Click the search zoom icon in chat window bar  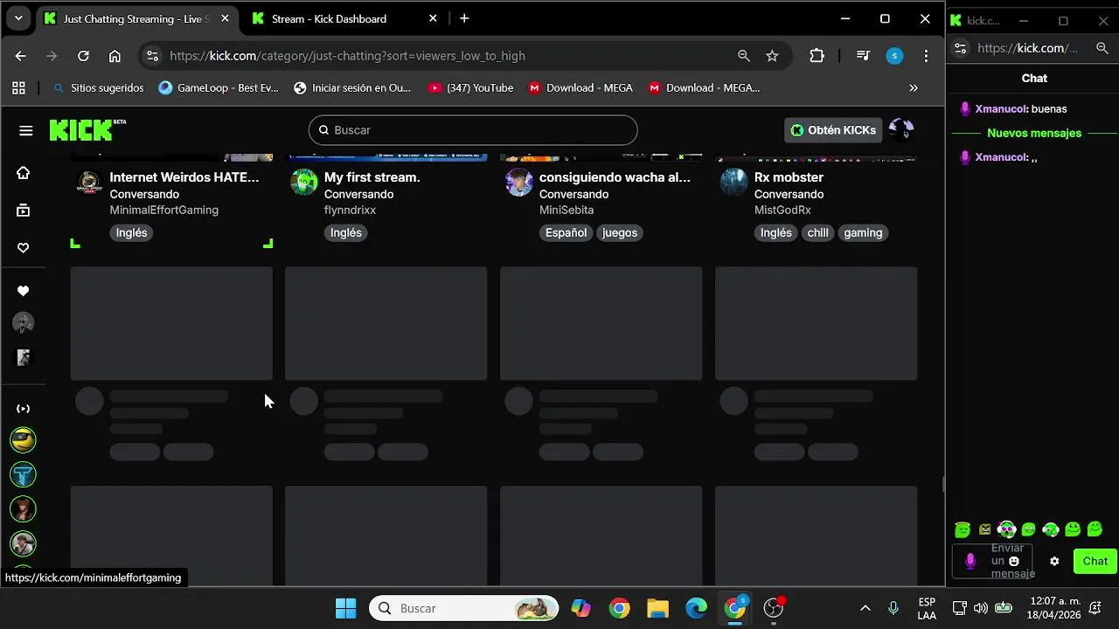(x=1102, y=48)
